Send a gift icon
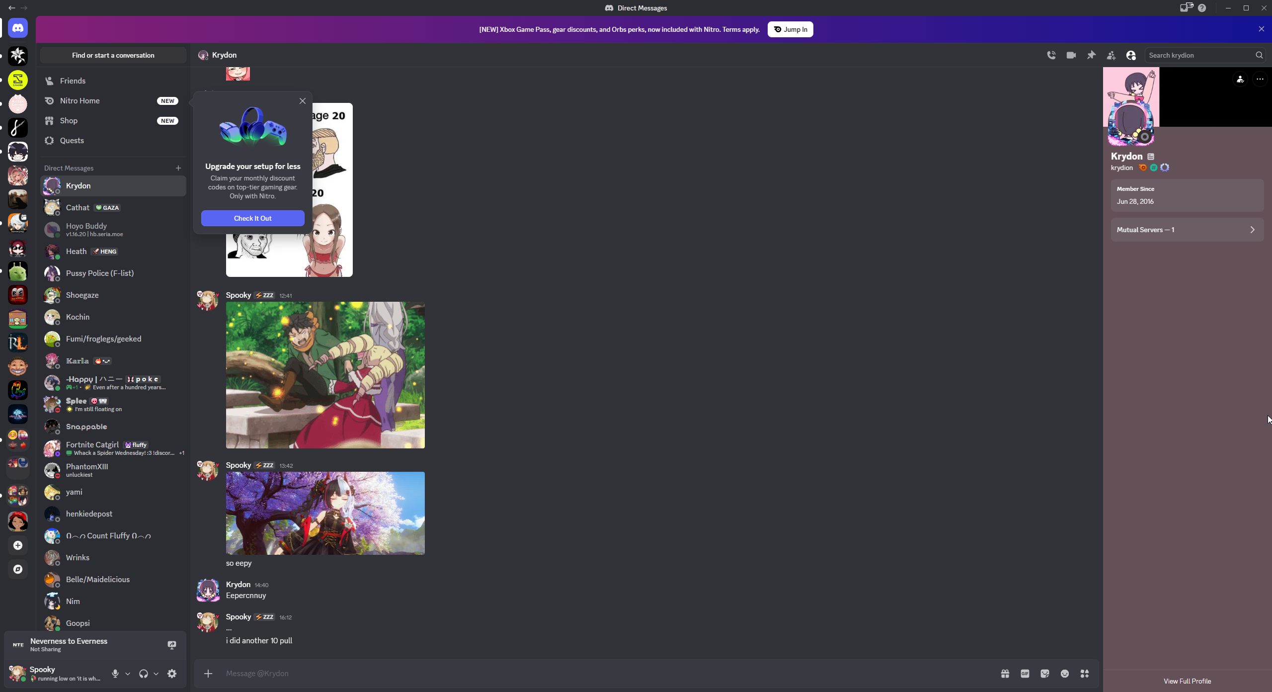 click(x=1005, y=674)
